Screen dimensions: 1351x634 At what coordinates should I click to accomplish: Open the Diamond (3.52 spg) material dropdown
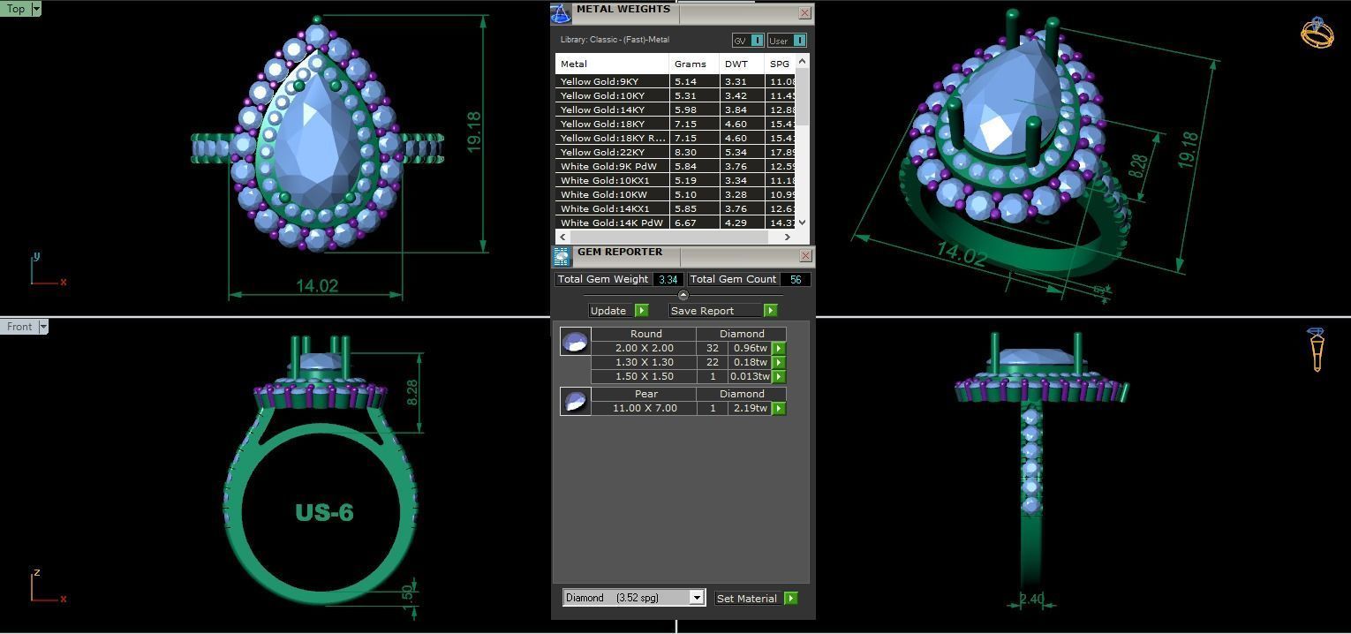[696, 598]
